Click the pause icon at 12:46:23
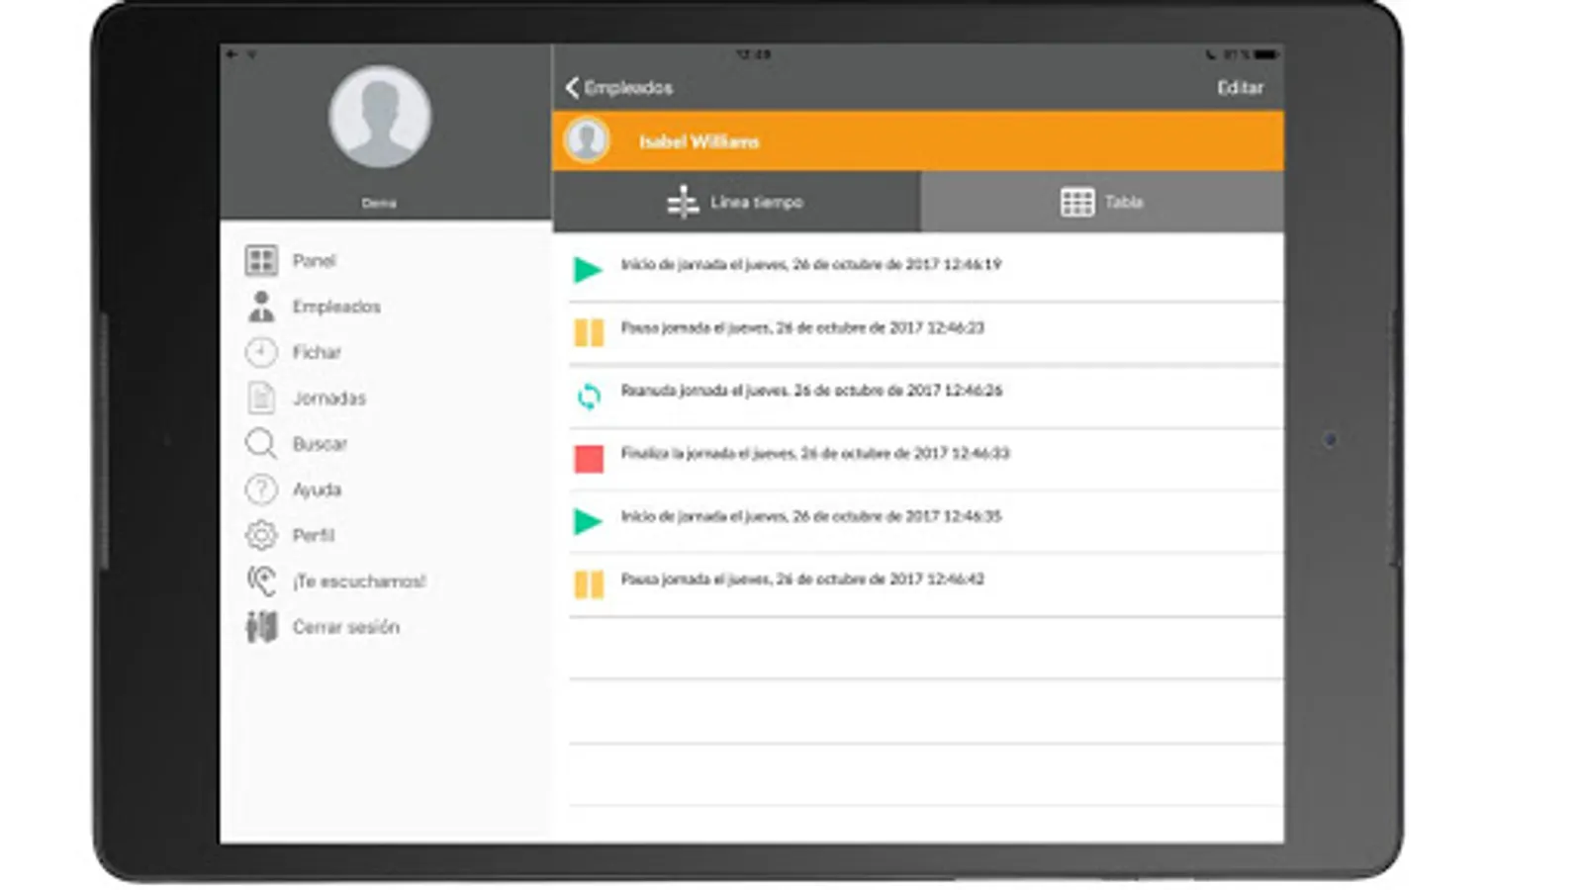Image resolution: width=1583 pixels, height=890 pixels. tap(589, 332)
